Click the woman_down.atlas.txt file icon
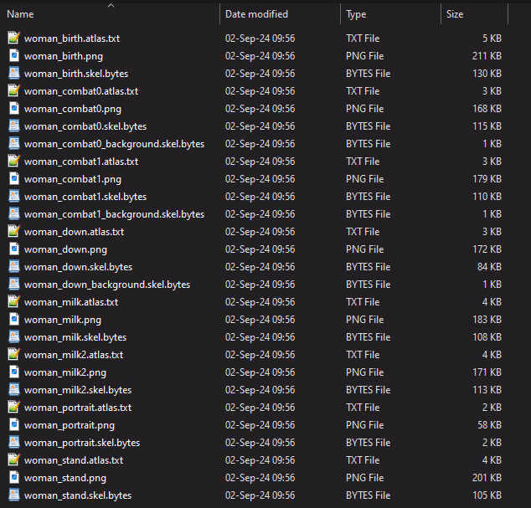Screen dimensions: 531x508 [x=13, y=232]
